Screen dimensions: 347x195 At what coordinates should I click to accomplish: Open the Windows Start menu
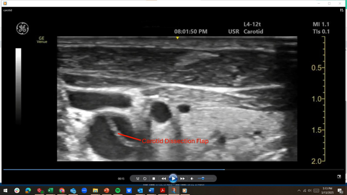(6, 190)
